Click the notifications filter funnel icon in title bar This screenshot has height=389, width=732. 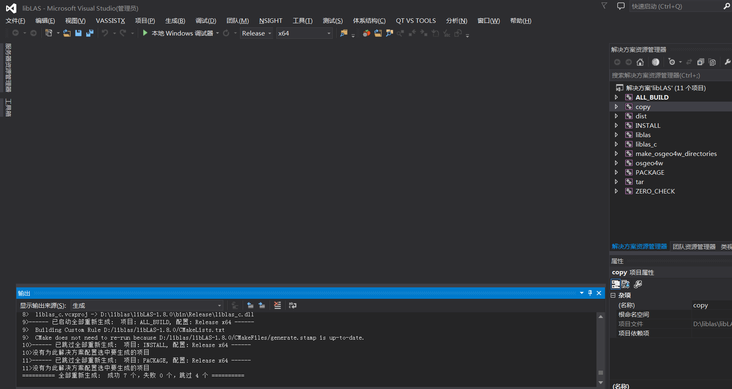pyautogui.click(x=604, y=6)
